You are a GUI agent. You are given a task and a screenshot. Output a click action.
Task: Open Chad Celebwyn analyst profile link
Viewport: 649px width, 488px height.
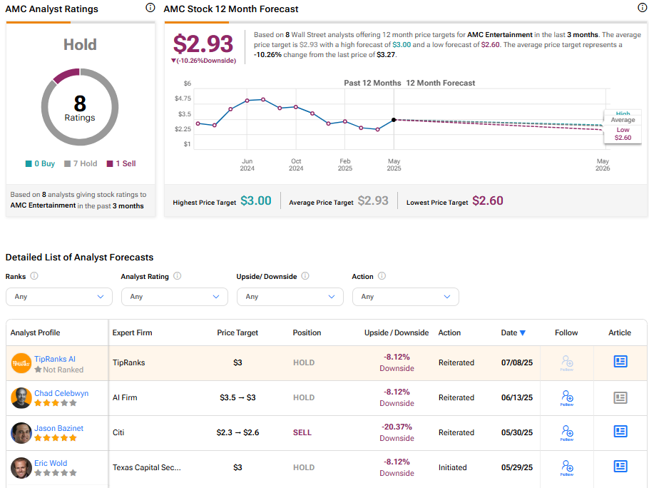[x=61, y=393]
